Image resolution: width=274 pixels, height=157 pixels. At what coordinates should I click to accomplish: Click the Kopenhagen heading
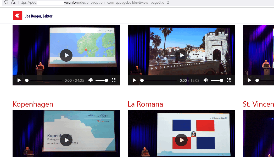pyautogui.click(x=33, y=104)
